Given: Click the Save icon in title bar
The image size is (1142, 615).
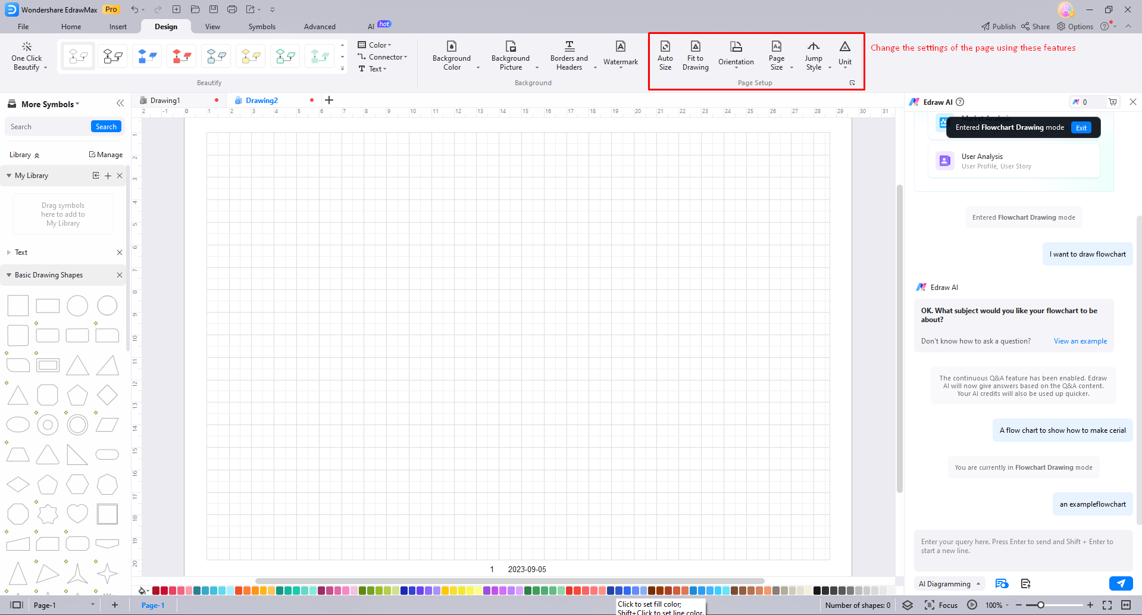Looking at the screenshot, I should [x=214, y=10].
